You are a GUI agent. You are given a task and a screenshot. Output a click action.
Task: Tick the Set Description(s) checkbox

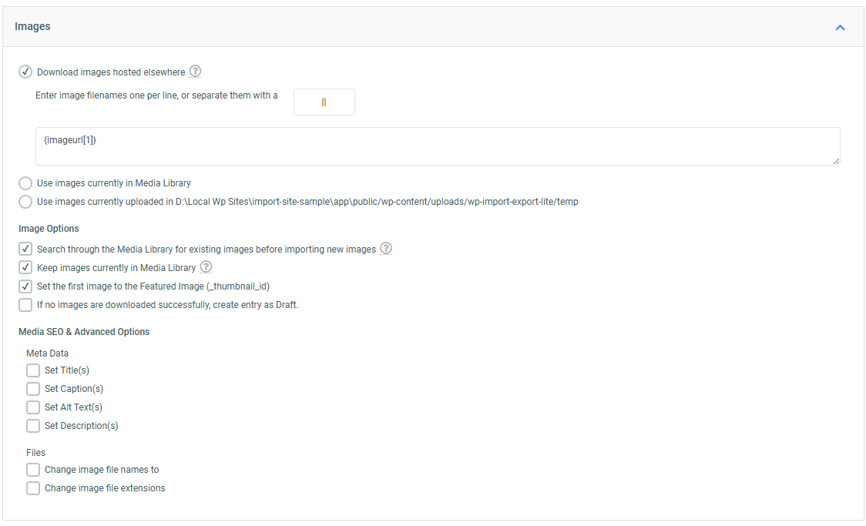click(x=33, y=426)
